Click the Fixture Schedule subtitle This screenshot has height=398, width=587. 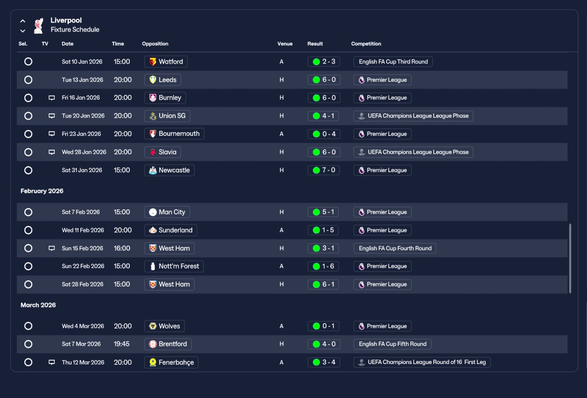75,30
